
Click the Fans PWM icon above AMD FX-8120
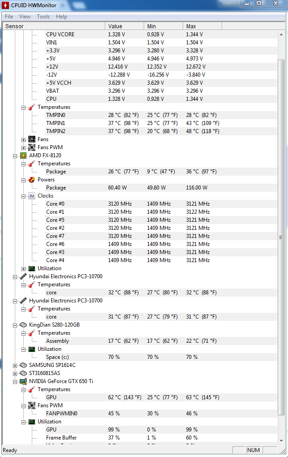(x=32, y=147)
